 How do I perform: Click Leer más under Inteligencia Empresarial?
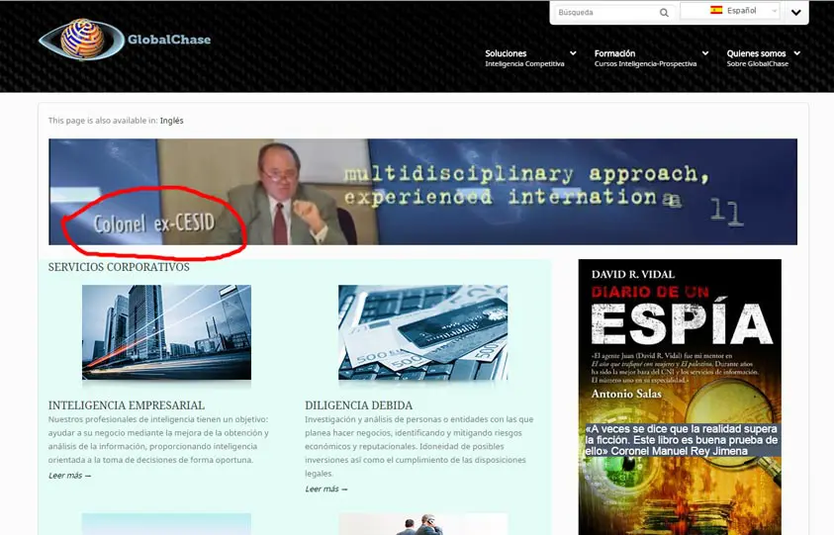[69, 476]
